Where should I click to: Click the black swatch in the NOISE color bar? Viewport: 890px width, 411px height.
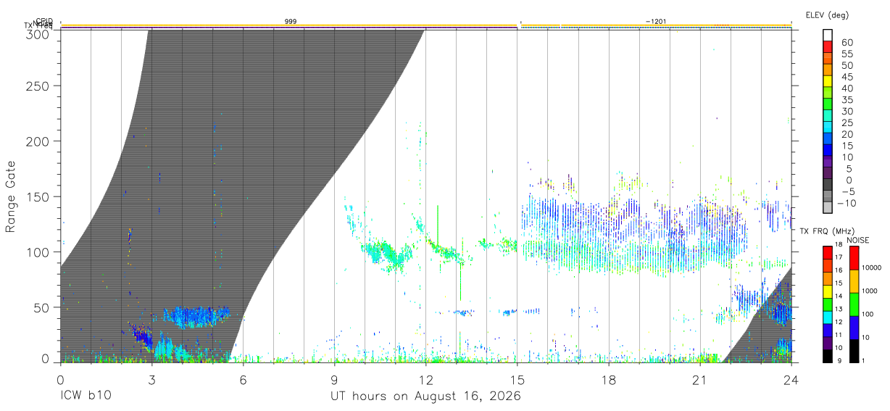coord(854,349)
